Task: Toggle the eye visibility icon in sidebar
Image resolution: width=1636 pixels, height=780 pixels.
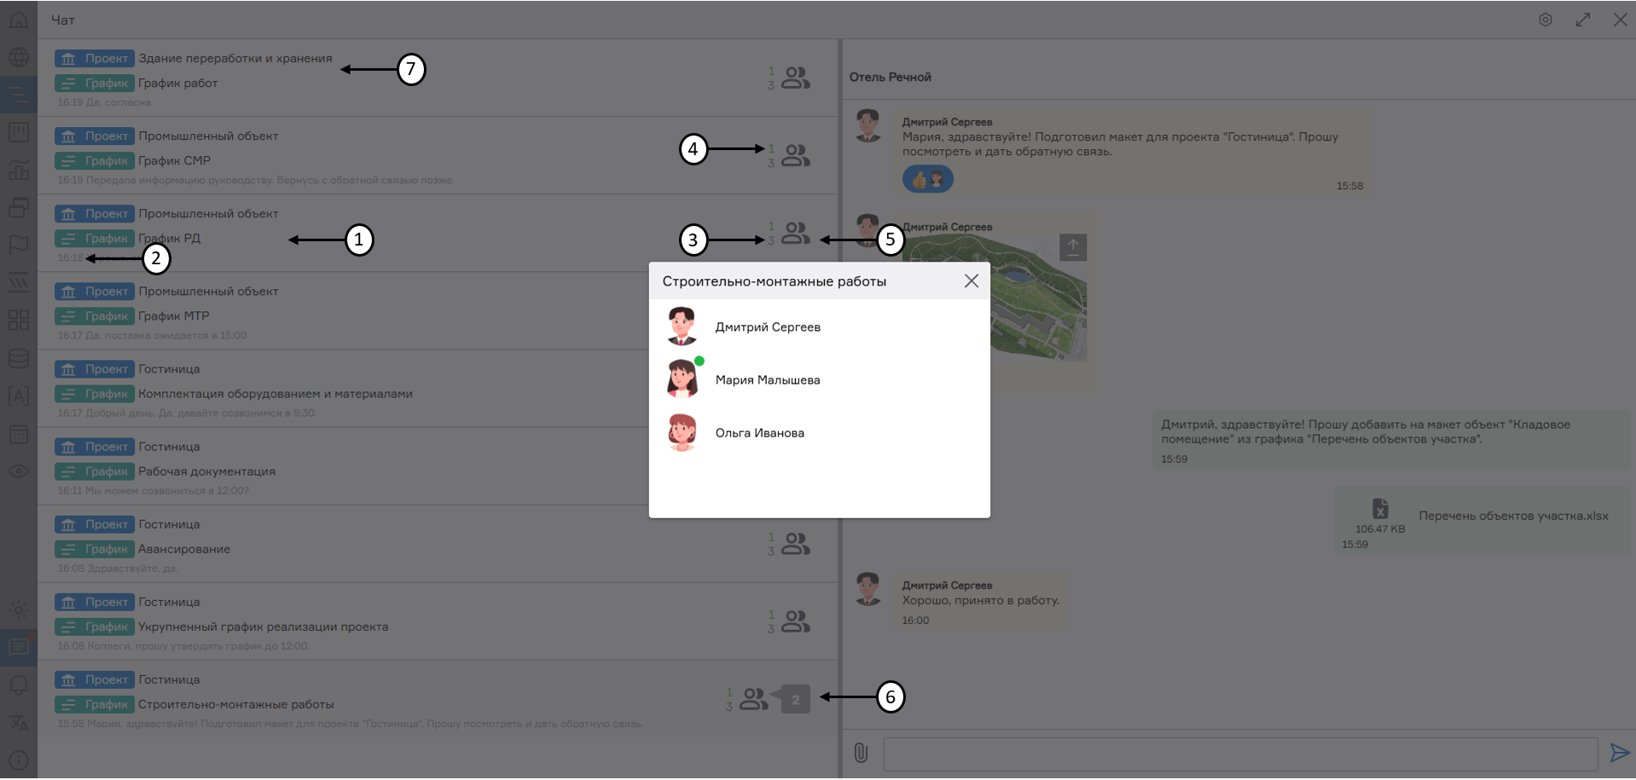Action: point(18,471)
